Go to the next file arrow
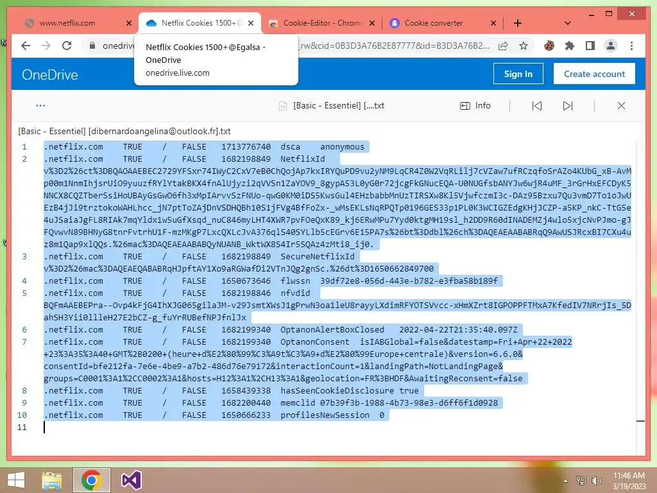This screenshot has height=493, width=657. 567,106
